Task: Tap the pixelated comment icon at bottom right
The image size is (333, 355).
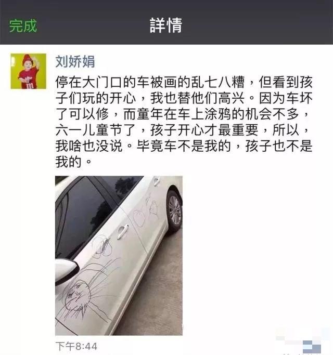Action: [312, 346]
